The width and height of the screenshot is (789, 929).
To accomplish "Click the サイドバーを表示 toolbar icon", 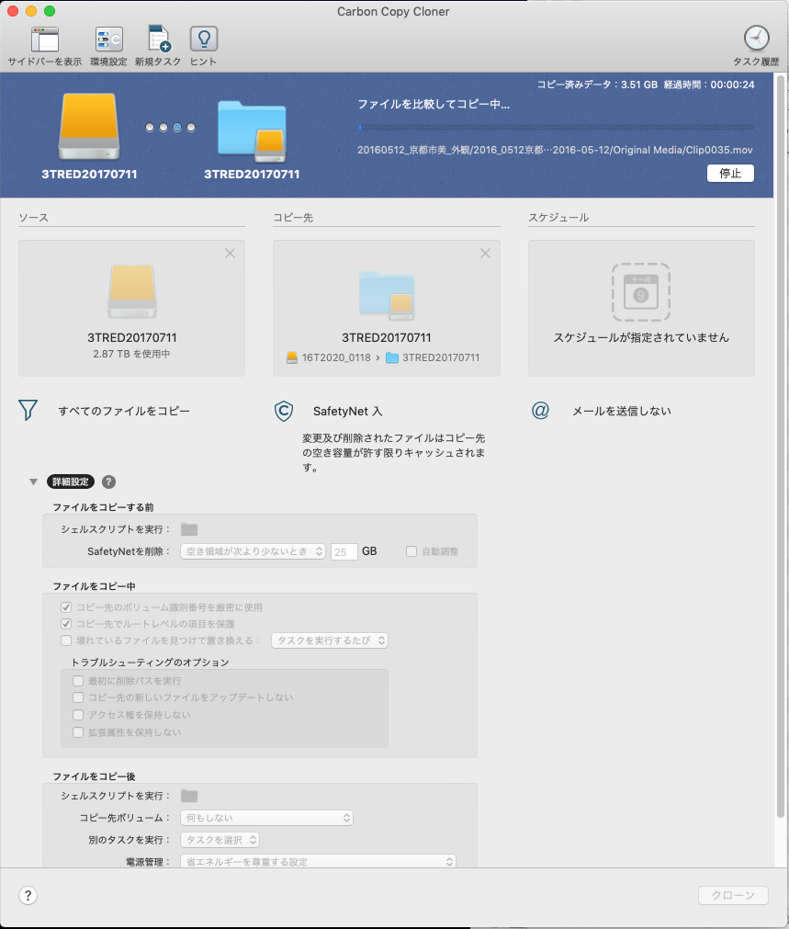I will [x=45, y=40].
